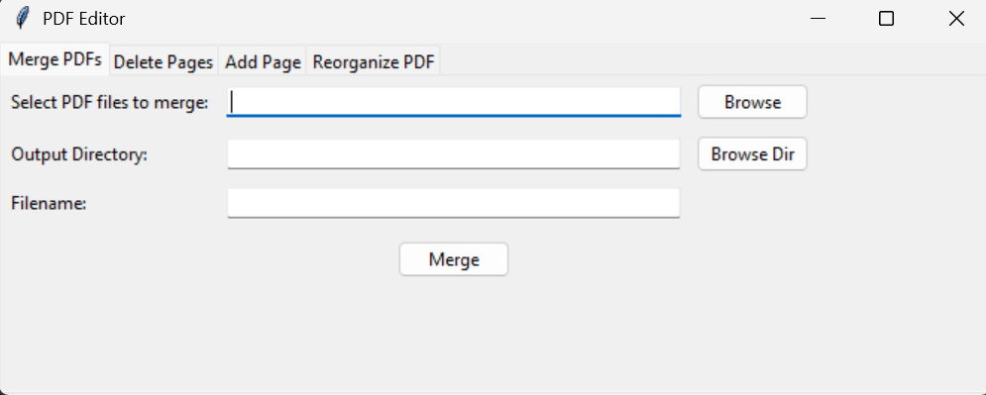Click the Merge button

click(454, 259)
